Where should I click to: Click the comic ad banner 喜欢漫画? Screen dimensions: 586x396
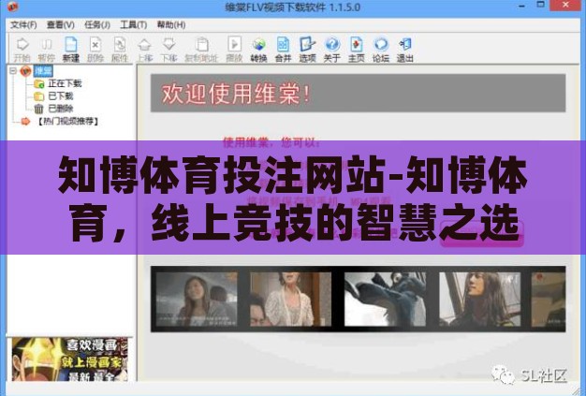[69, 359]
